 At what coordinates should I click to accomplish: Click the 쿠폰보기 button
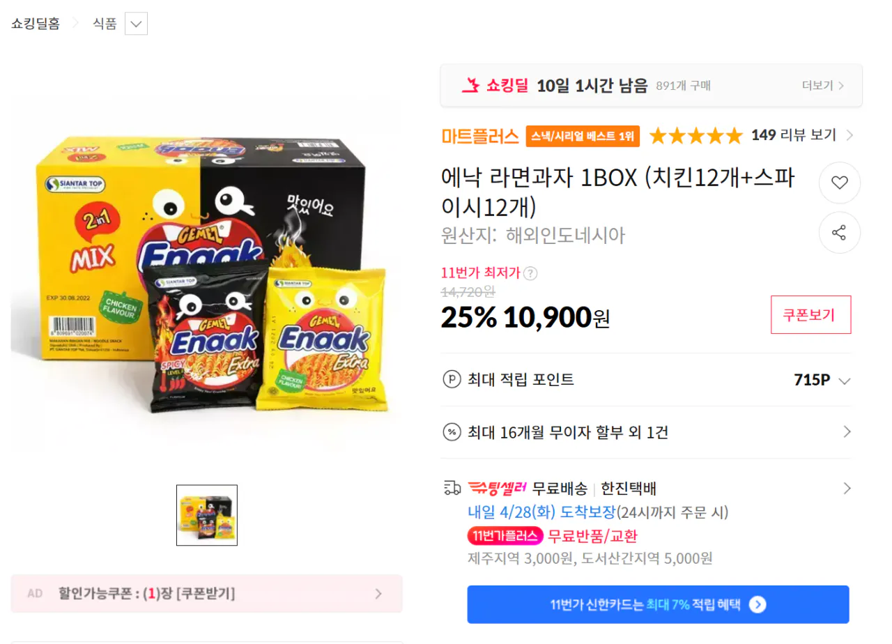point(810,315)
